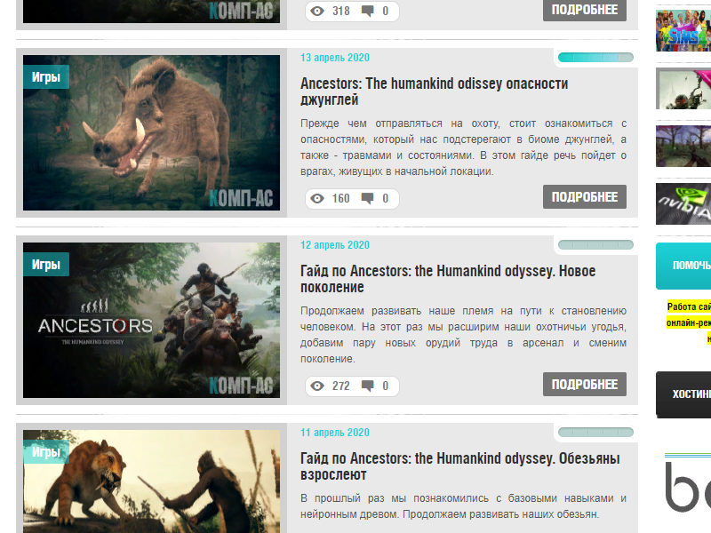The image size is (711, 533).
Task: Open ПОДРОБНЕЕ for the 318-views article
Action: point(585,10)
